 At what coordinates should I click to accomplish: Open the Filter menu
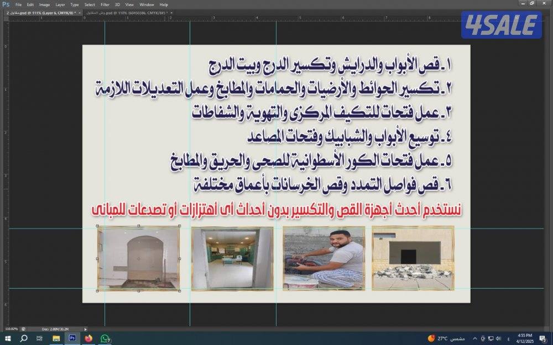pos(104,4)
